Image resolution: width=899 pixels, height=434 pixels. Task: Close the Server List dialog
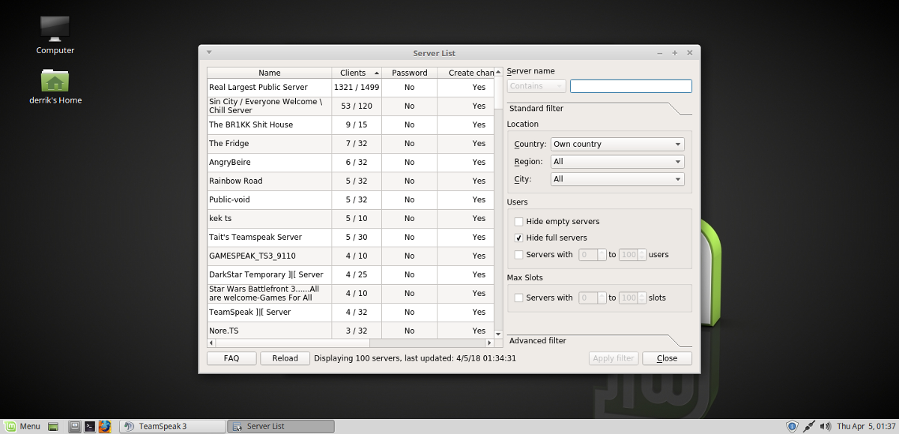click(x=667, y=358)
